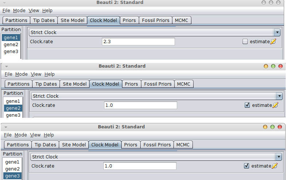This screenshot has width=286, height=180.
Task: Open Strict Clock dropdown in bottom window
Action: (156, 157)
